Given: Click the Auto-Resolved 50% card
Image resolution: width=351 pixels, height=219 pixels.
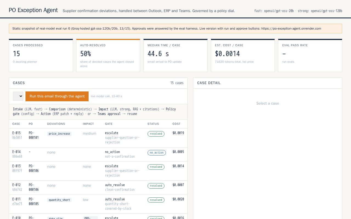Looking at the screenshot, I should pyautogui.click(x=108, y=56).
